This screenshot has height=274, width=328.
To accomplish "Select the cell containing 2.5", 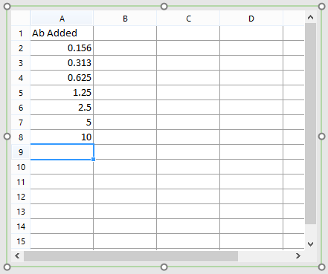I will click(62, 108).
